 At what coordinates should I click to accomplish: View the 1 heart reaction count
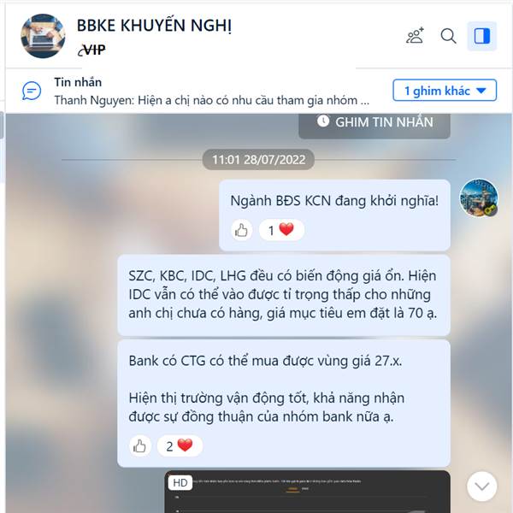point(281,230)
